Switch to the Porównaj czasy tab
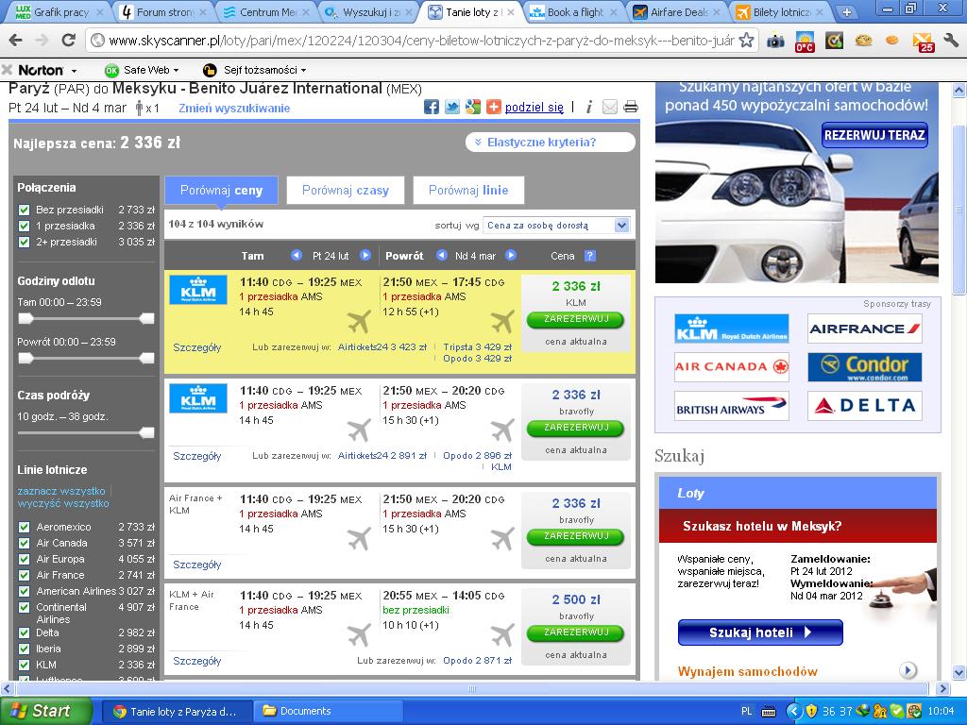Image resolution: width=967 pixels, height=725 pixels. pyautogui.click(x=346, y=191)
